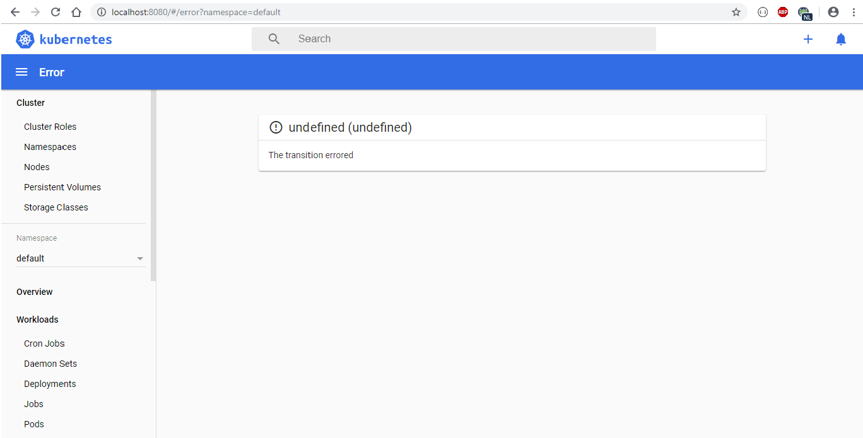Open the Deployments page
The width and height of the screenshot is (863, 438).
(50, 383)
